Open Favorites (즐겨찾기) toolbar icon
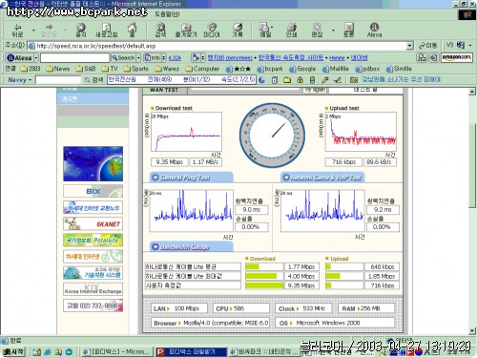The image size is (477, 358). (186, 31)
